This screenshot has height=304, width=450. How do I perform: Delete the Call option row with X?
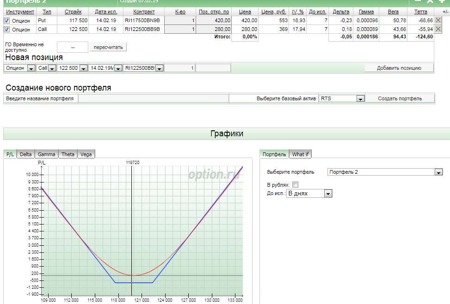pos(438,29)
